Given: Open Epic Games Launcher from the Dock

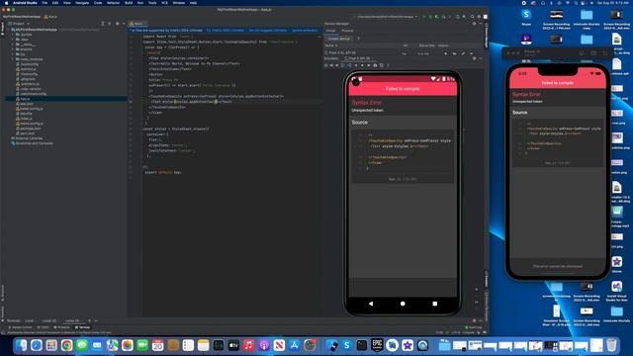Looking at the screenshot, I should tap(377, 345).
